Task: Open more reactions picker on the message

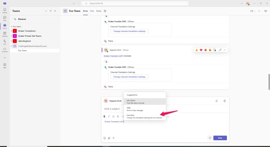Action: click(x=215, y=50)
